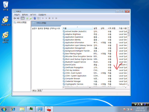Select the Application Identity service
149x112 pixels.
(x=73, y=40)
